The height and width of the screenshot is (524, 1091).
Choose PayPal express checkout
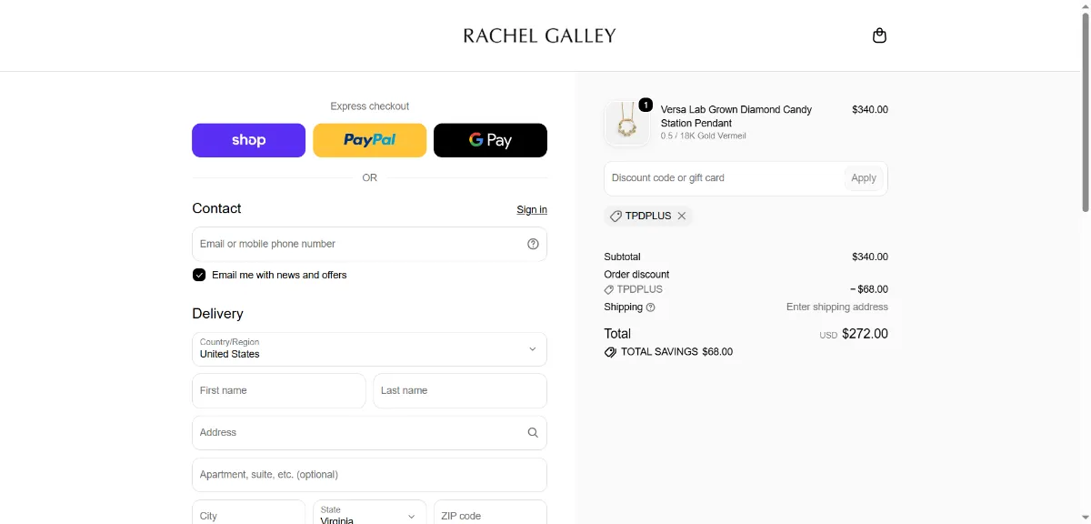pos(369,140)
